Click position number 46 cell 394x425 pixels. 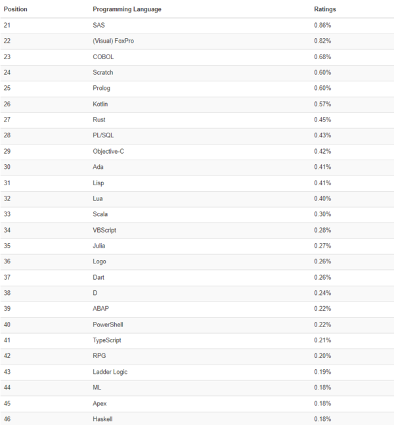point(7,419)
